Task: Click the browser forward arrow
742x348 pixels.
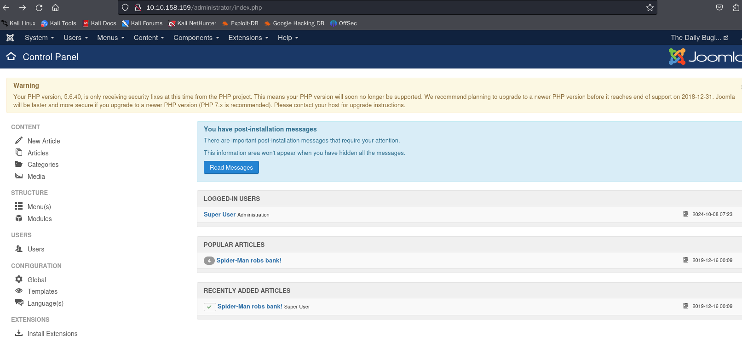Action: pyautogui.click(x=23, y=7)
